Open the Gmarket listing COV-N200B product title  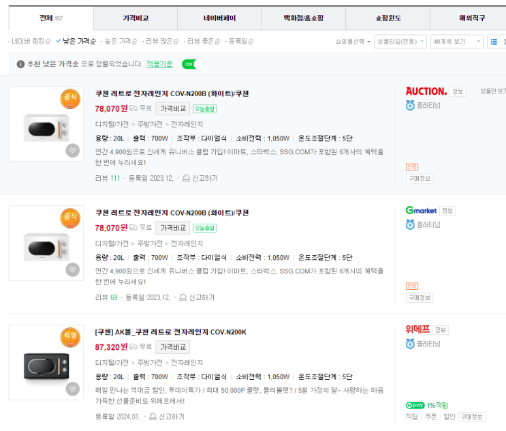click(x=172, y=213)
